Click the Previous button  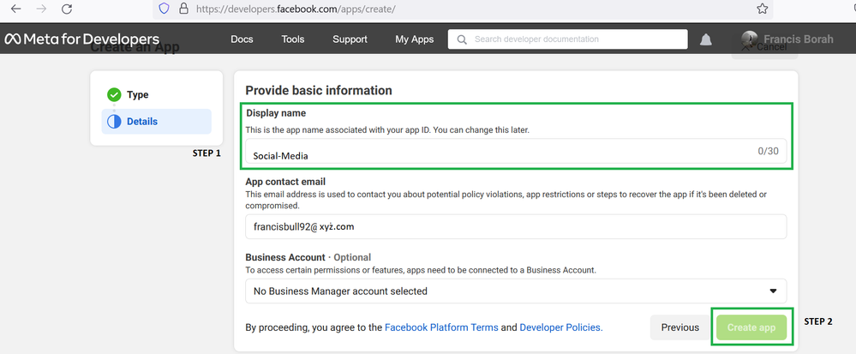click(x=679, y=327)
